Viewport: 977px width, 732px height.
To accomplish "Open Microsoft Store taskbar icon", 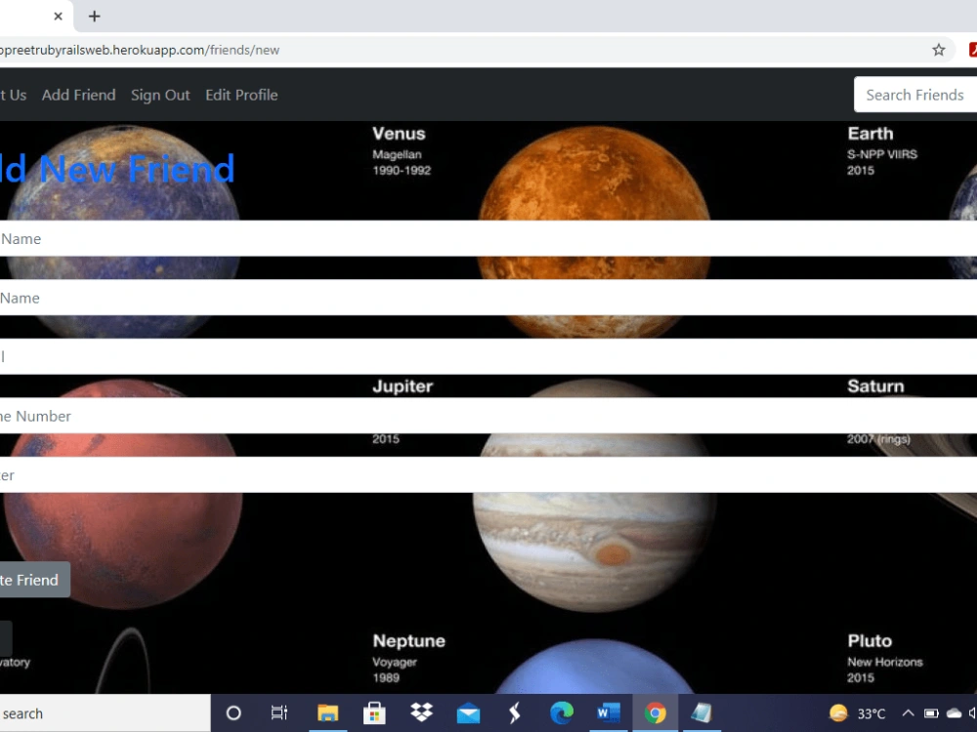I will point(374,712).
